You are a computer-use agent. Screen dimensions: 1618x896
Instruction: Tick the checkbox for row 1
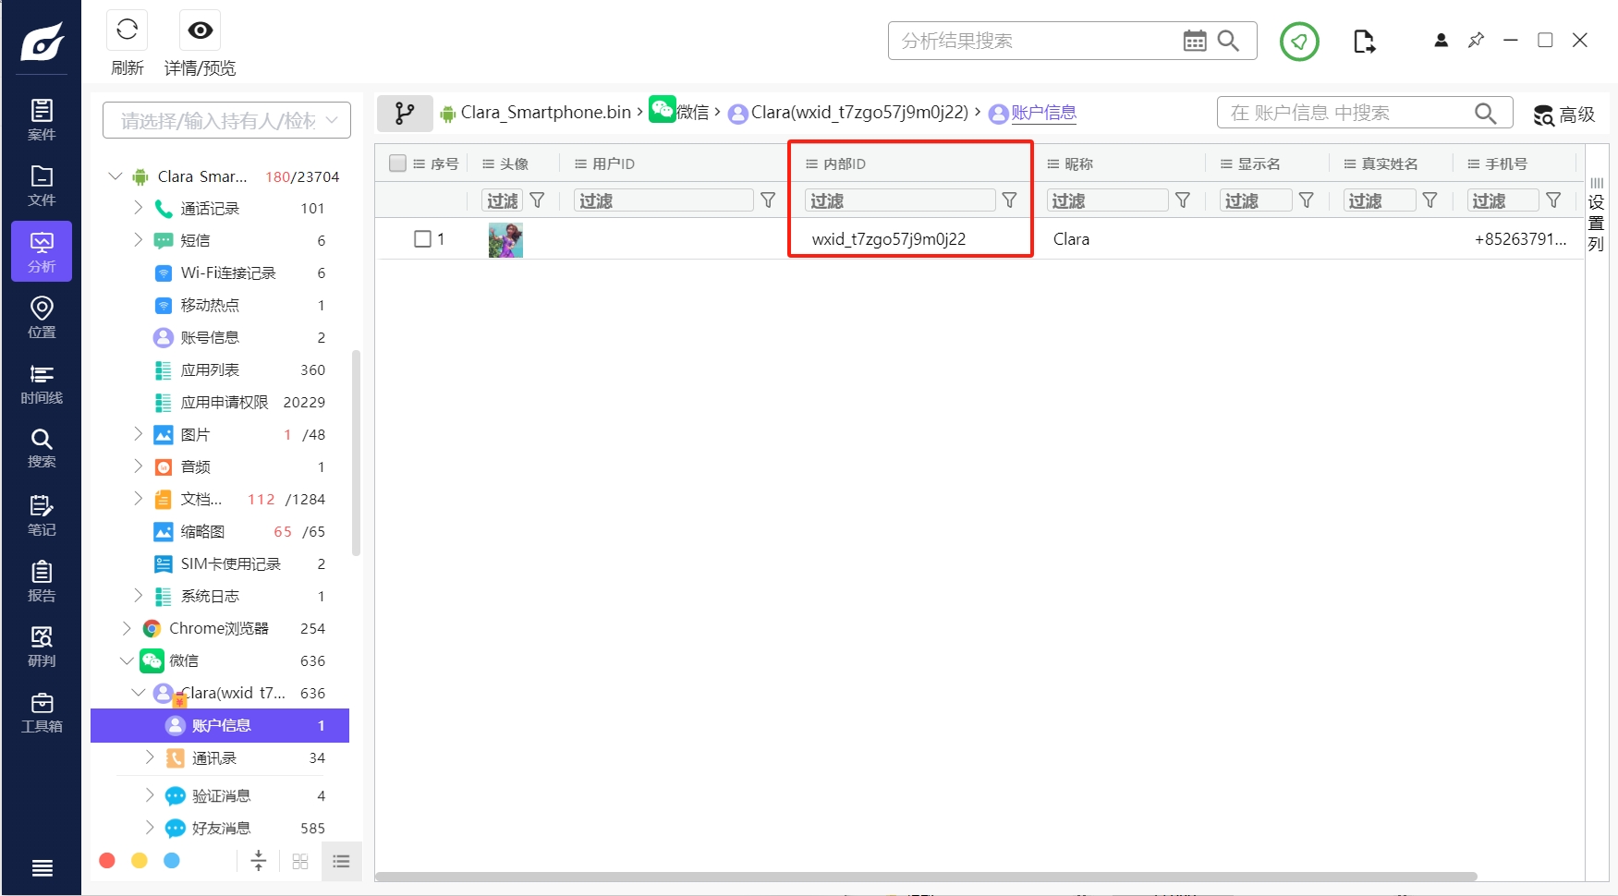423,239
